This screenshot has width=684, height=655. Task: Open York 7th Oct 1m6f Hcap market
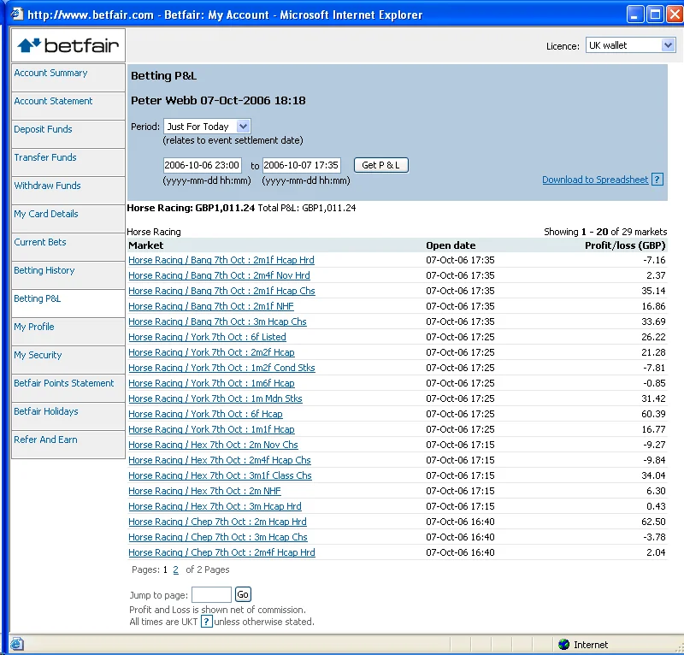(211, 383)
